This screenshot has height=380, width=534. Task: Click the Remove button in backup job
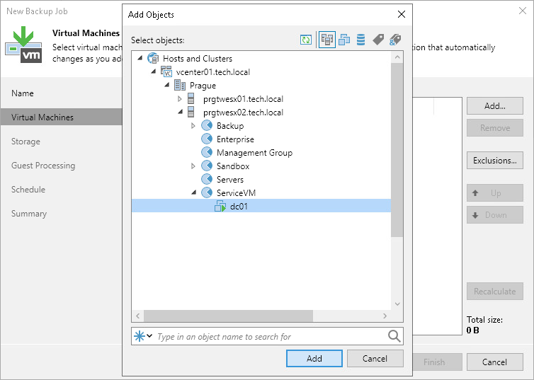point(494,127)
